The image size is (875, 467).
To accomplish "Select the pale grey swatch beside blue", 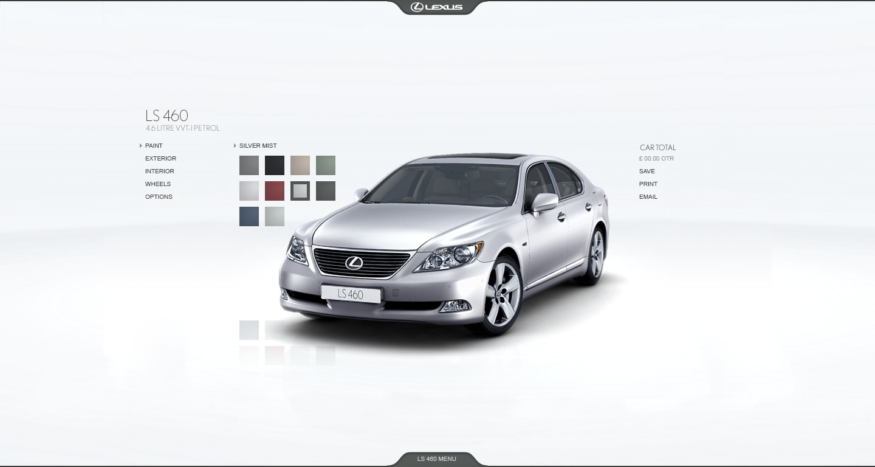I will click(x=275, y=216).
